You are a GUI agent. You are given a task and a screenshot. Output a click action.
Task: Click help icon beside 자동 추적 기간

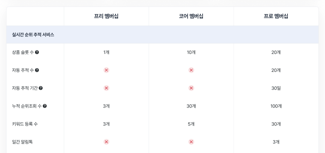point(41,88)
